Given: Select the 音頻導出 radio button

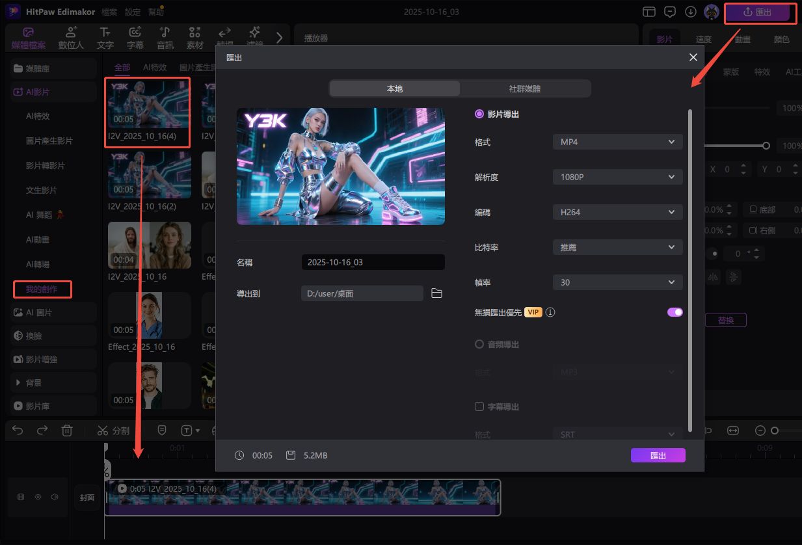Looking at the screenshot, I should [x=479, y=344].
